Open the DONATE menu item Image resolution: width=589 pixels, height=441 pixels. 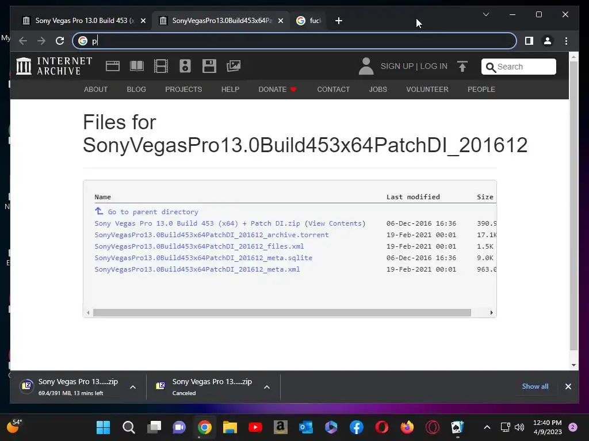pyautogui.click(x=277, y=89)
